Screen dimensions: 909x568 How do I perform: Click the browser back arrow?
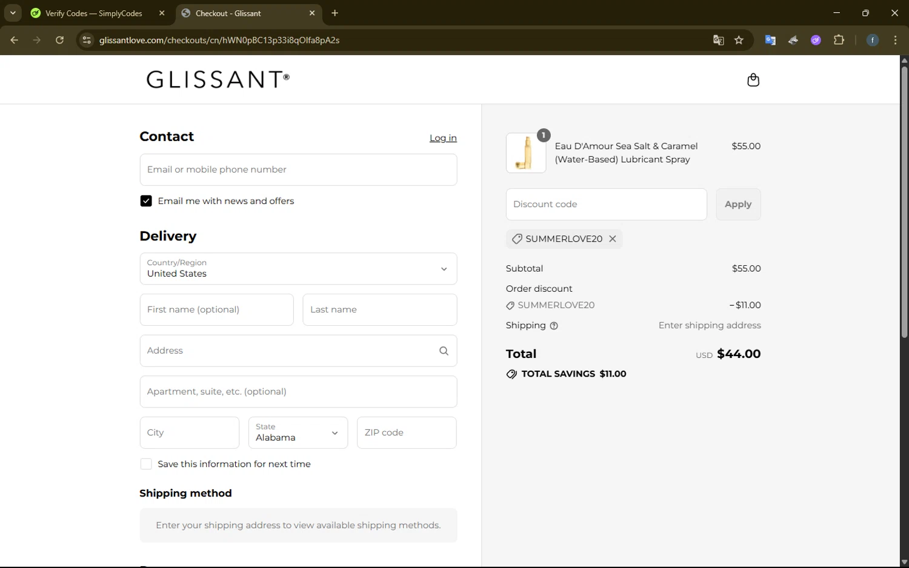click(x=15, y=40)
